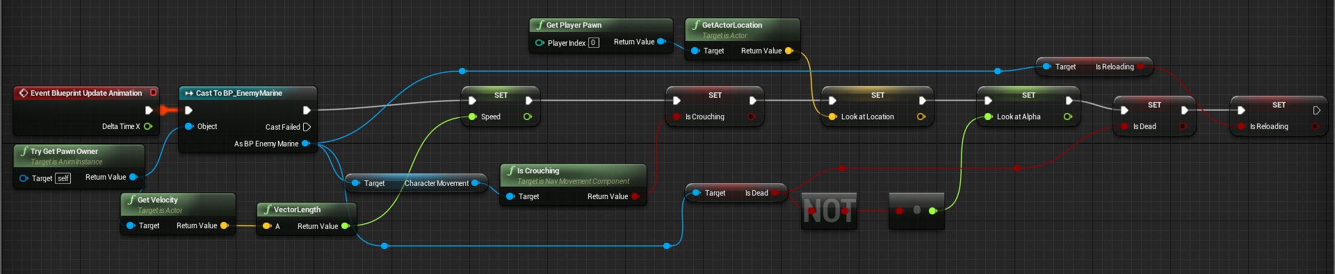Click the Target pin on the Is Reloading getter
This screenshot has width=1335, height=274.
[x=1046, y=67]
